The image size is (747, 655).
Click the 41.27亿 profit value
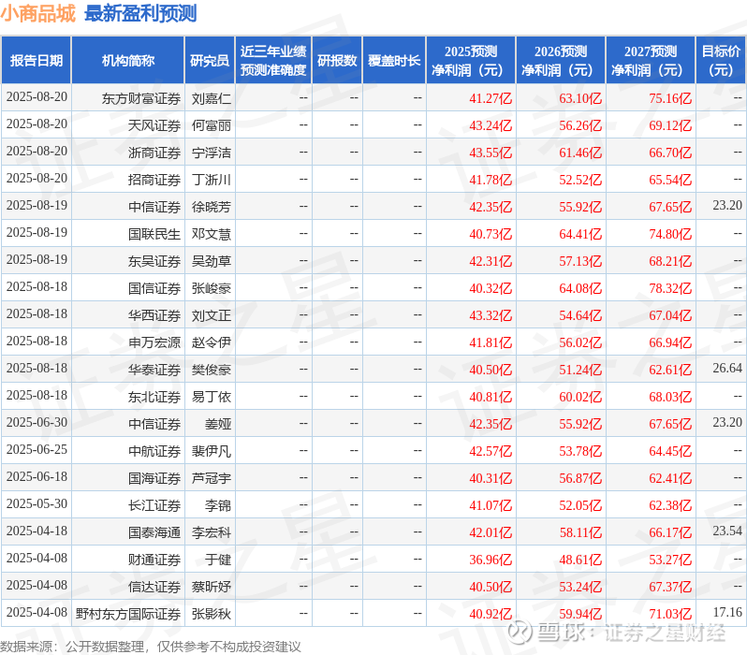491,98
